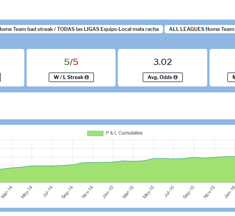This screenshot has width=235, height=216.
Task: Click the 3.02 average odds value
Action: [x=163, y=62]
